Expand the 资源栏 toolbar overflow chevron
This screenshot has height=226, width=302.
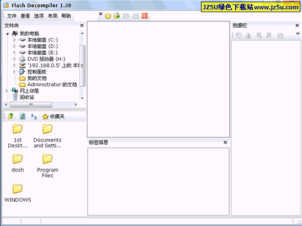[298, 34]
